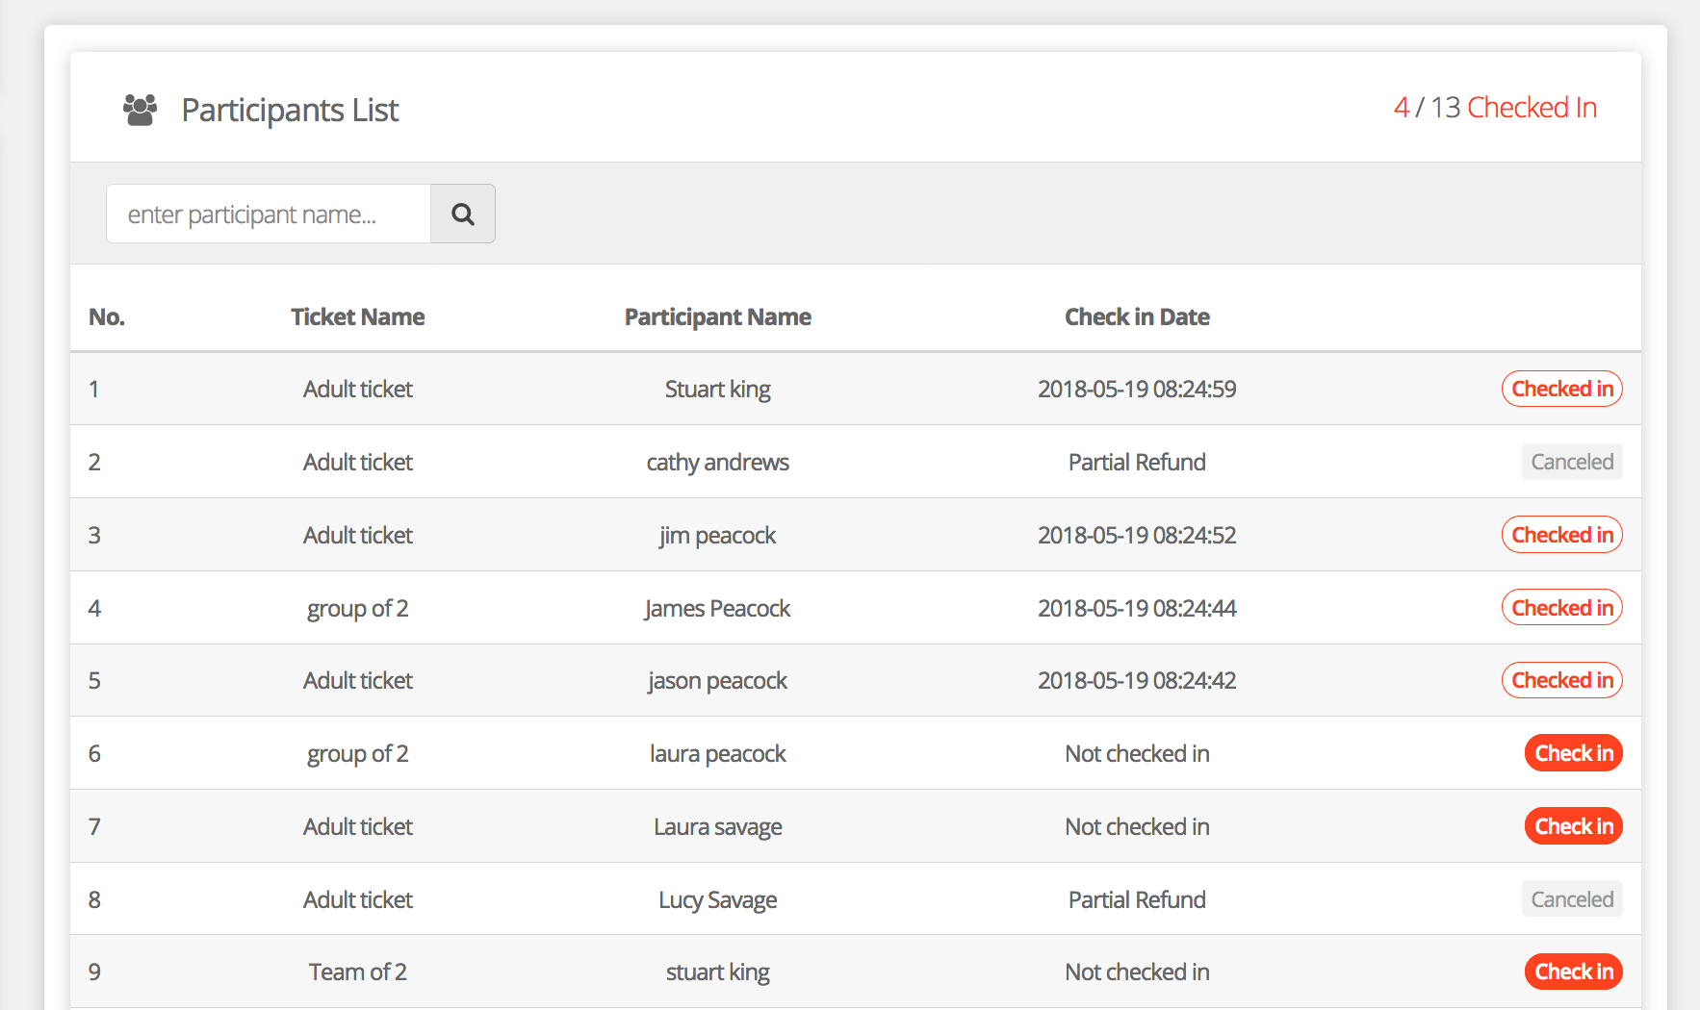1700x1010 pixels.
Task: Toggle Checked in status for jim peacock
Action: click(x=1561, y=535)
